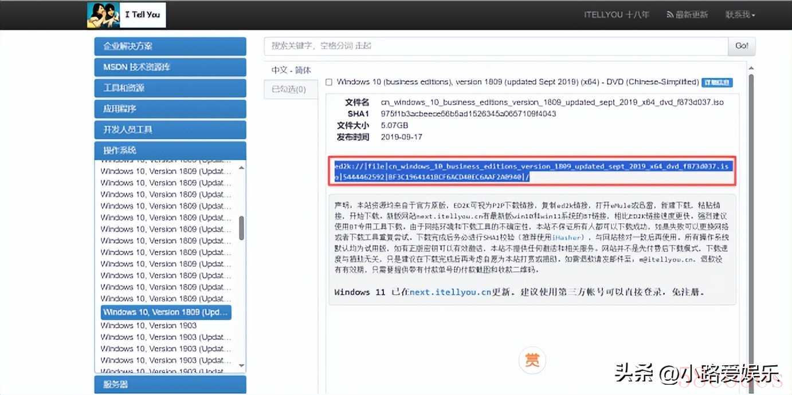This screenshot has height=395, width=792.
Task: Expand the 应用程序 section
Action: (x=170, y=109)
